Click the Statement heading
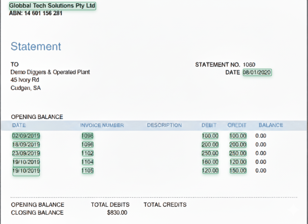The image size is (308, 224). coord(36,46)
